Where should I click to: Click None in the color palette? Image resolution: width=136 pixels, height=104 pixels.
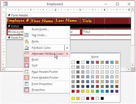pos(95,57)
